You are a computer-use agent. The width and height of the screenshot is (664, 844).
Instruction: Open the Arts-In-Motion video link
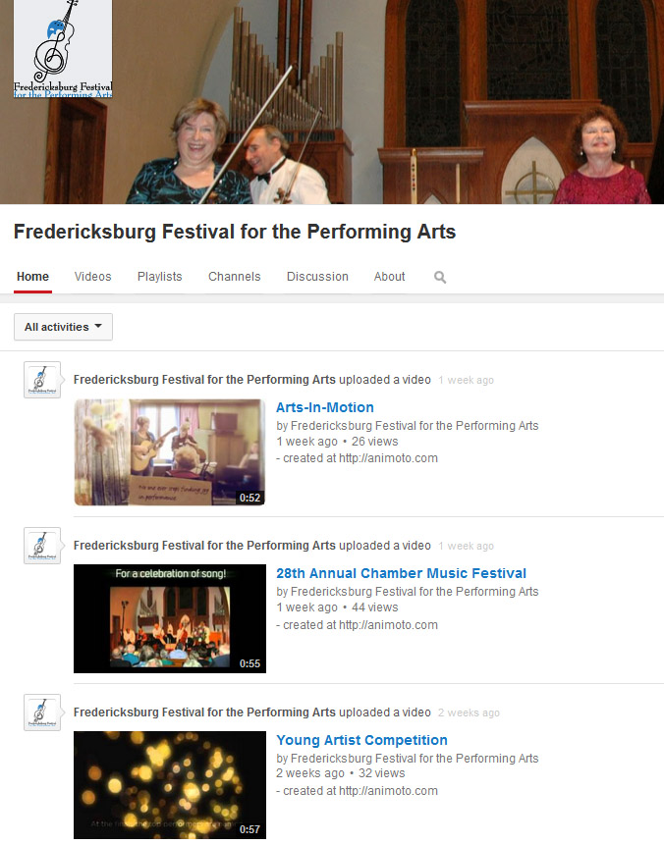[324, 407]
